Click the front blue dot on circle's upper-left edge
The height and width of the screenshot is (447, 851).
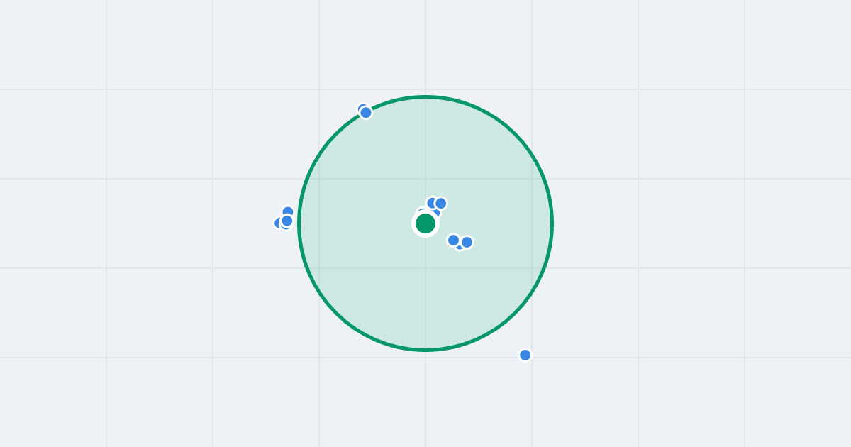[366, 113]
